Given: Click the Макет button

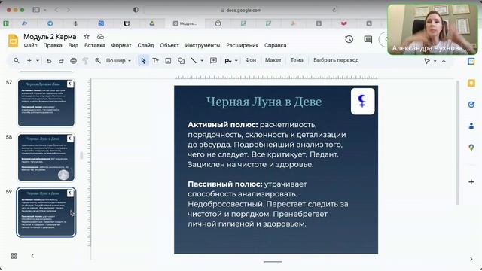Looking at the screenshot, I should 273,60.
